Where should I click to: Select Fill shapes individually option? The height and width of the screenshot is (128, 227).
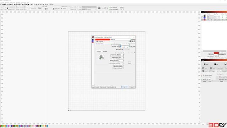click(123, 68)
